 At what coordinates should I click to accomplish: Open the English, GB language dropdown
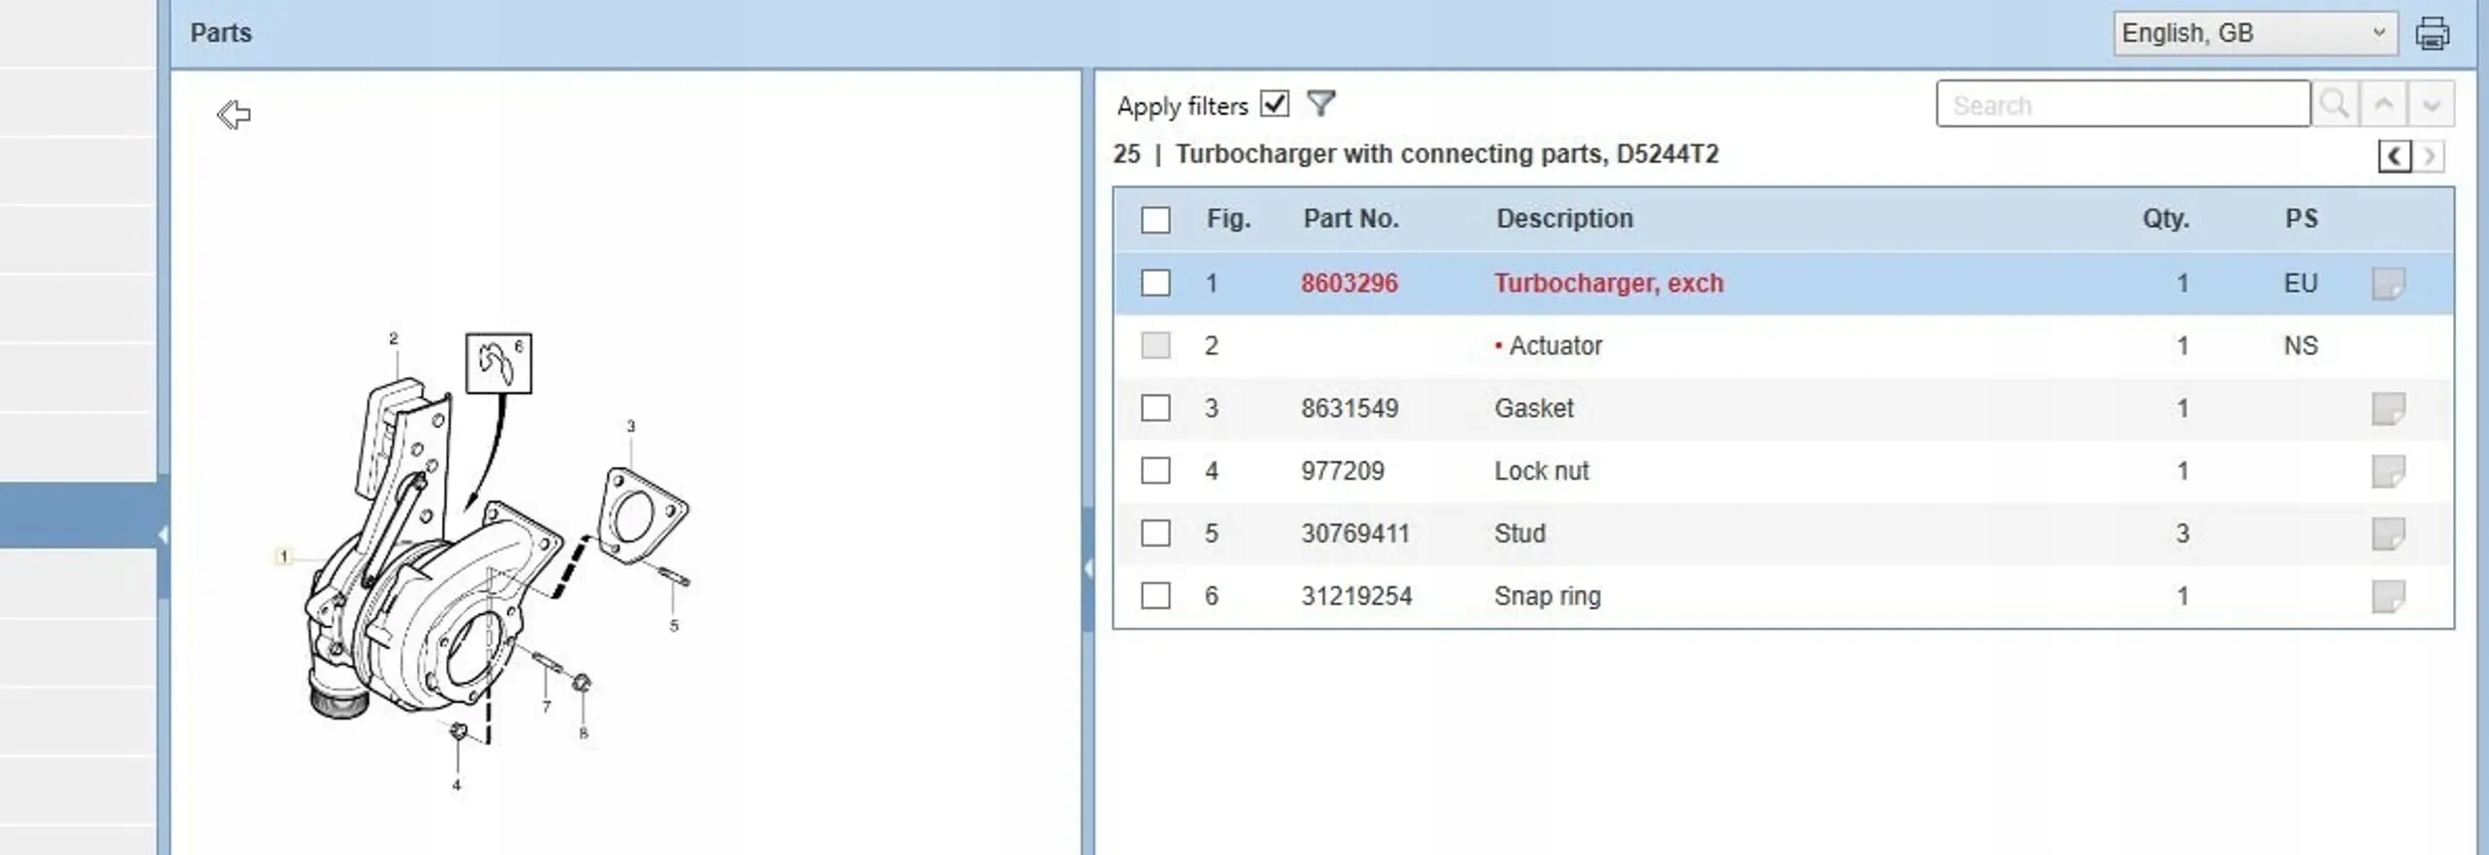click(2255, 33)
